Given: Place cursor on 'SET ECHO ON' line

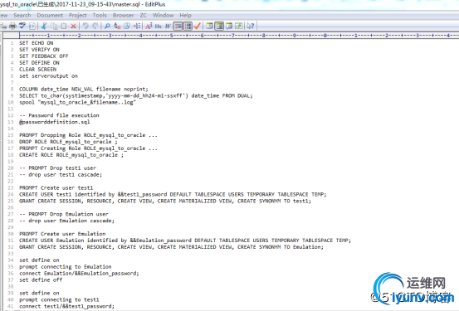Looking at the screenshot, I should tap(37, 43).
